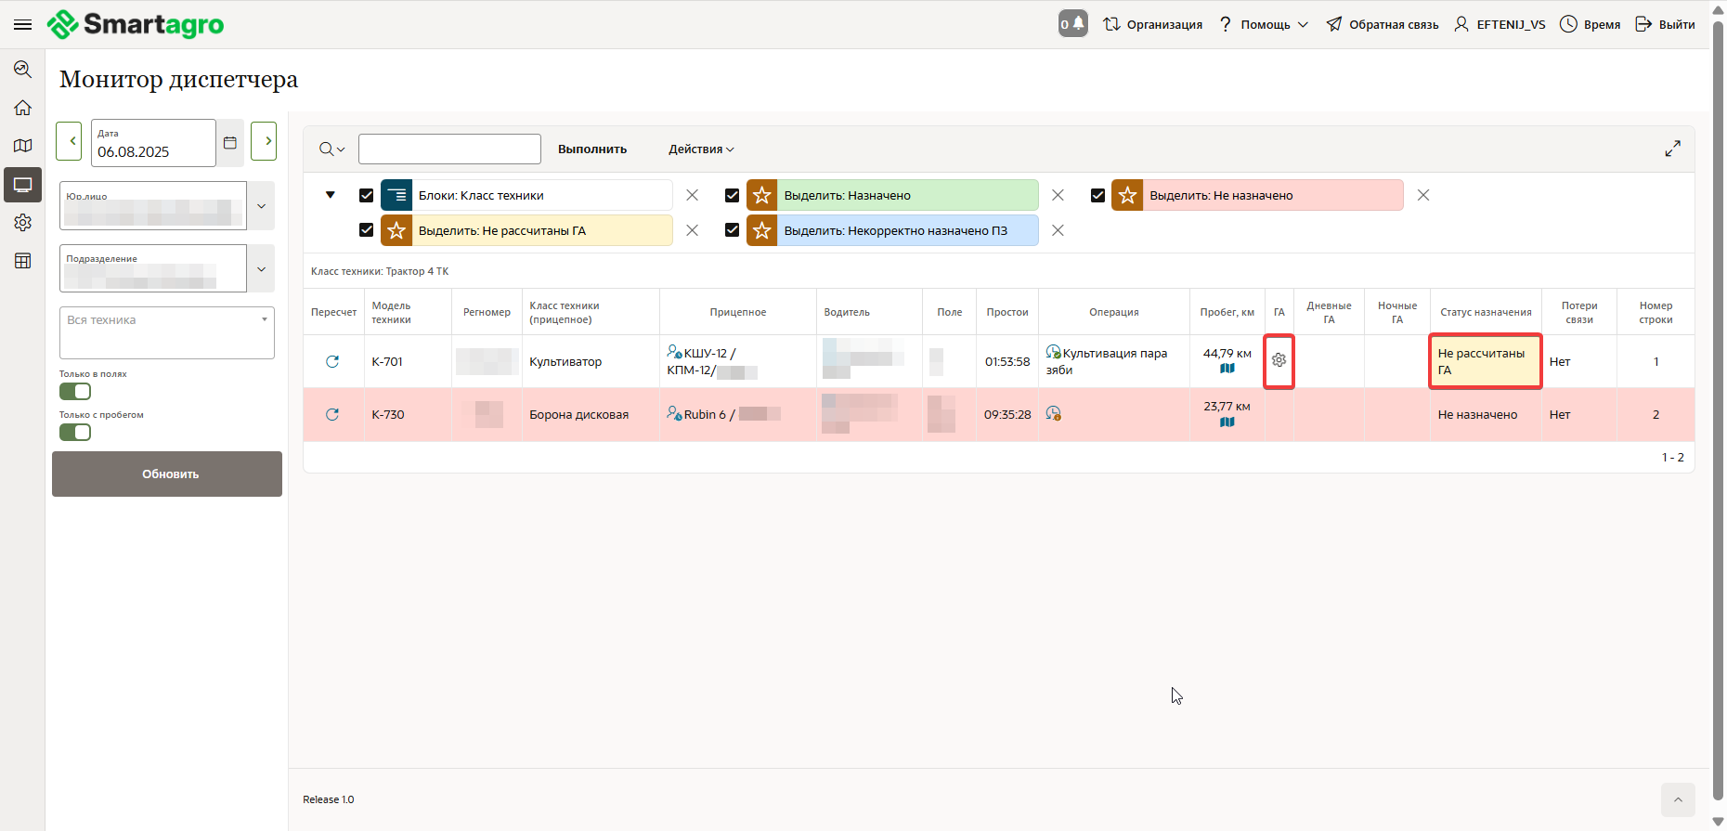Open the map section in sidebar
This screenshot has width=1727, height=831.
(x=23, y=146)
